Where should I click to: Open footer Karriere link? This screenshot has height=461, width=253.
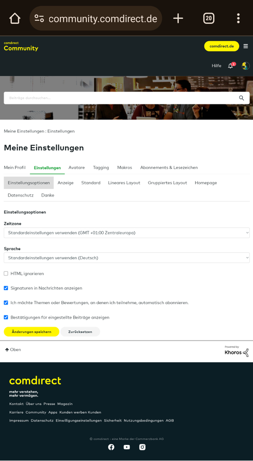[16, 413]
